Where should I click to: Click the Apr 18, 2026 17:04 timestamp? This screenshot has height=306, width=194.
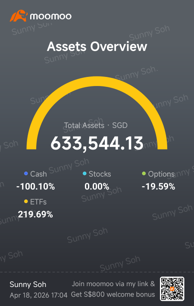[x=38, y=295]
